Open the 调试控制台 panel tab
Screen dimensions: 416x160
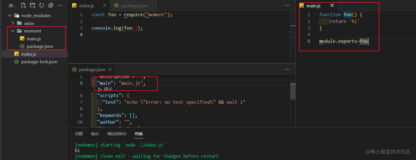pos(117,134)
